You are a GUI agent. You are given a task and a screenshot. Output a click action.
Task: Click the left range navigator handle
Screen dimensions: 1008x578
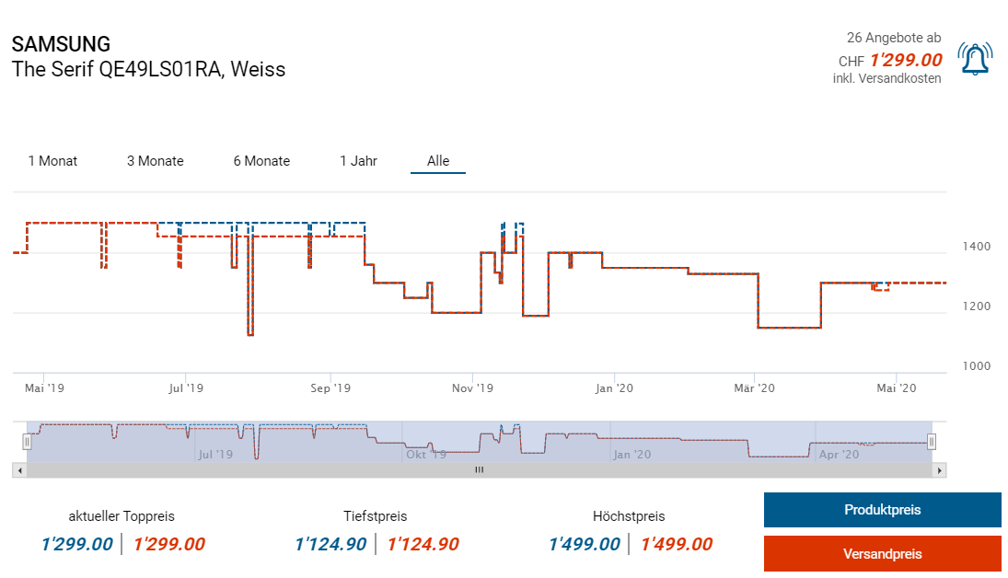click(27, 442)
